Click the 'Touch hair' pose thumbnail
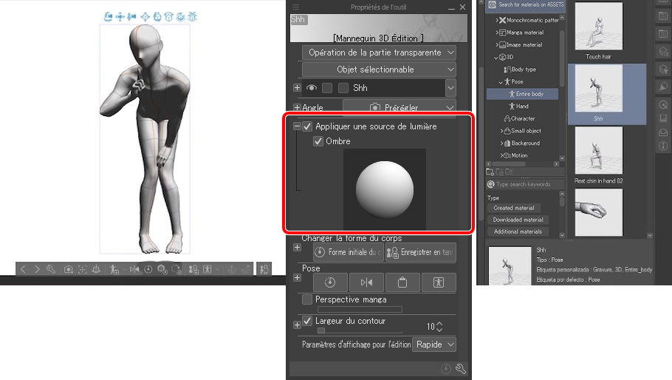This screenshot has height=380, width=672. pyautogui.click(x=598, y=31)
